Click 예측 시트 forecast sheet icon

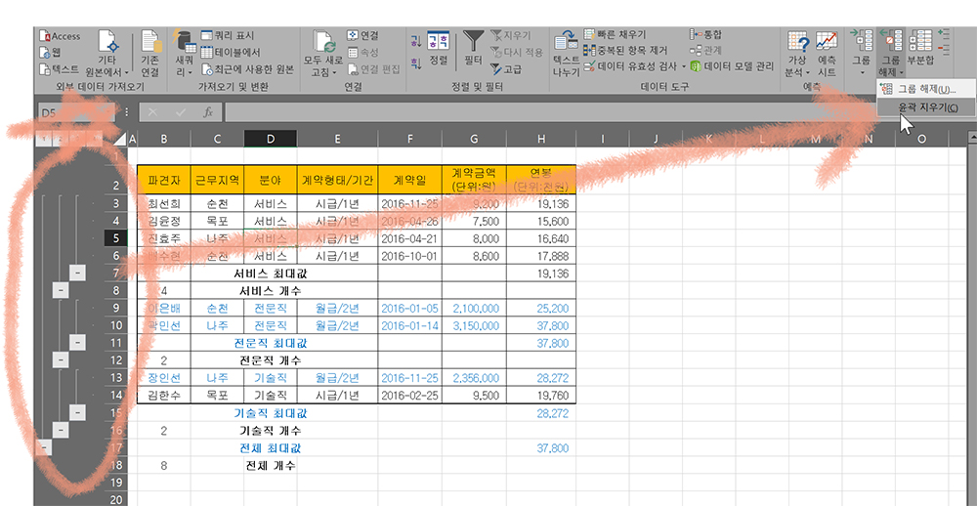click(827, 54)
